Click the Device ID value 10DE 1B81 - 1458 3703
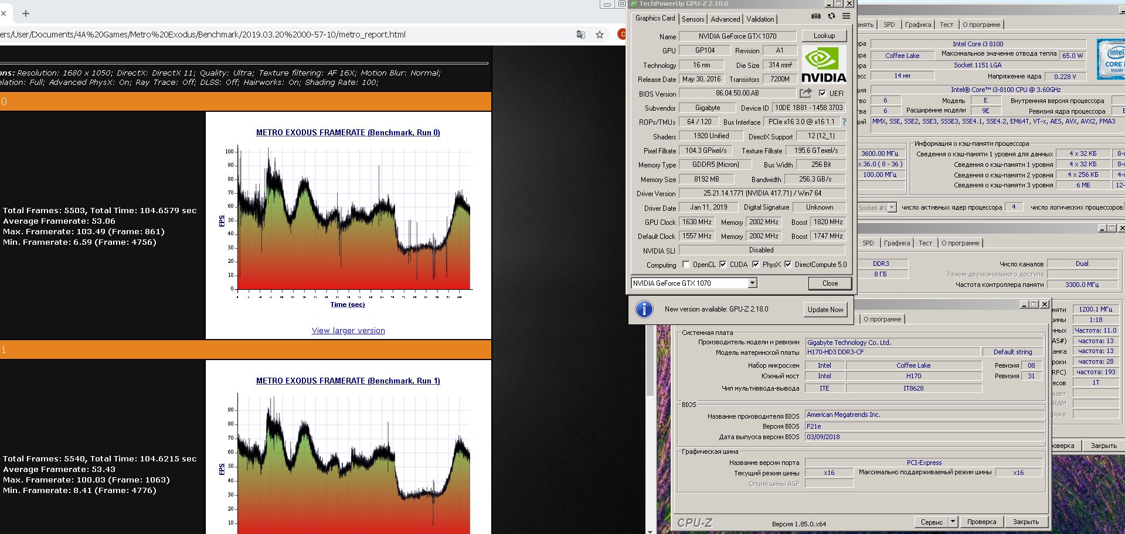Image resolution: width=1125 pixels, height=534 pixels. (x=808, y=108)
